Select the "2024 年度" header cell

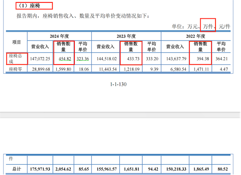click(x=59, y=36)
